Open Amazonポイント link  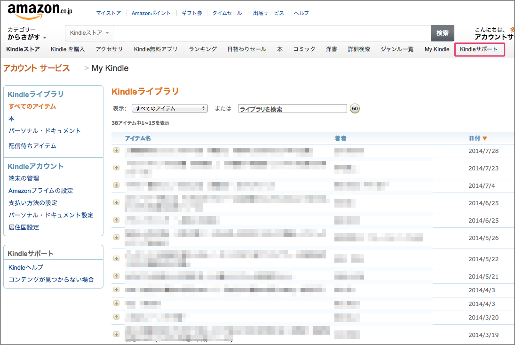[151, 13]
